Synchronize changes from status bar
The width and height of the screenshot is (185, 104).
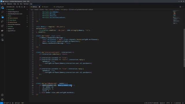click(x=10, y=103)
